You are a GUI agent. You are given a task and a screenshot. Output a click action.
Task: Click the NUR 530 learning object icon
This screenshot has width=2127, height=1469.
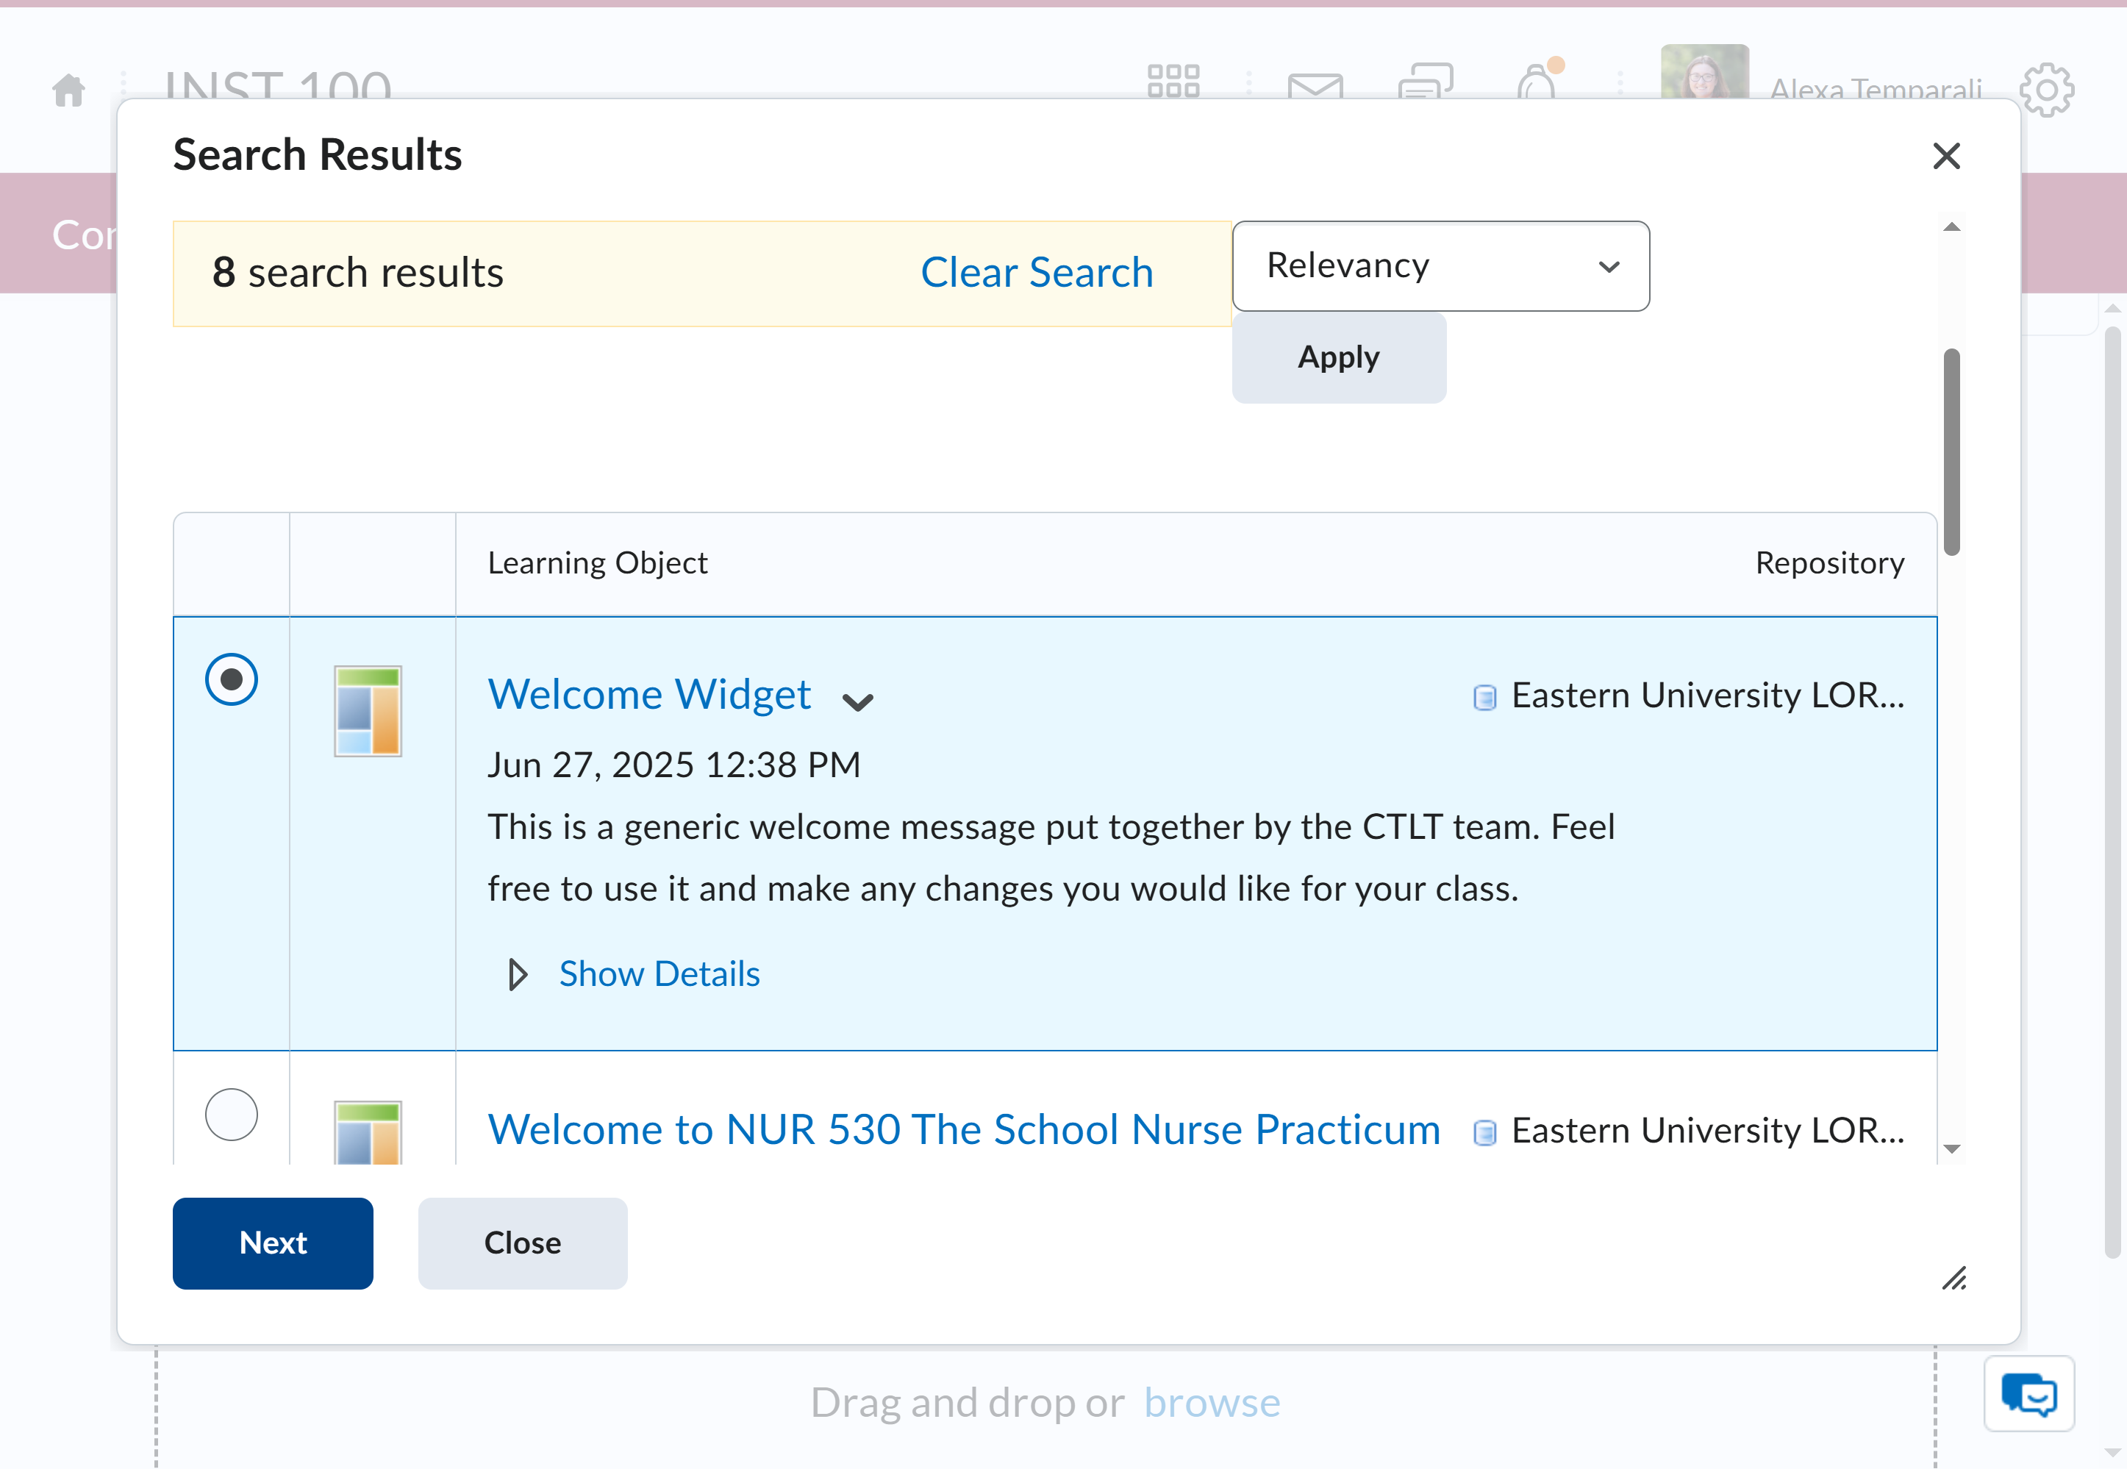(x=368, y=1132)
